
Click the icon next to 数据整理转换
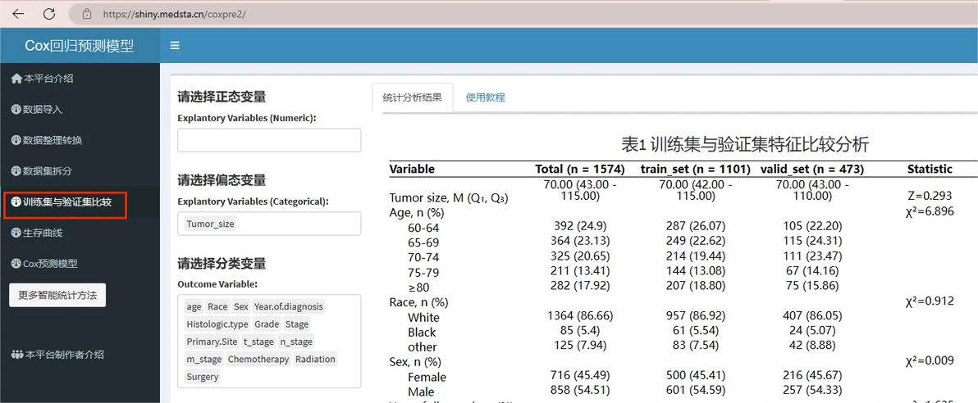click(x=16, y=140)
